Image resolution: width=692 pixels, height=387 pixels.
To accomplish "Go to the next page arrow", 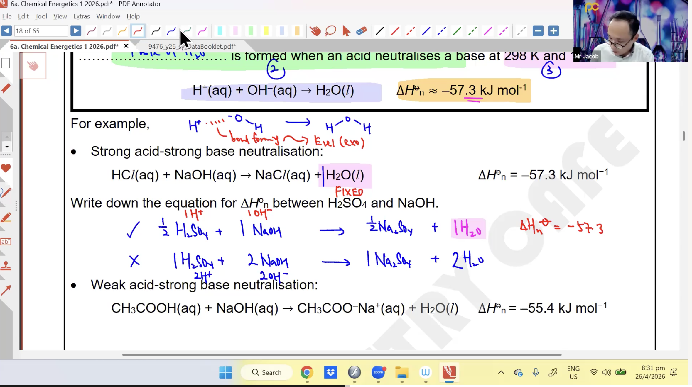I will (76, 31).
